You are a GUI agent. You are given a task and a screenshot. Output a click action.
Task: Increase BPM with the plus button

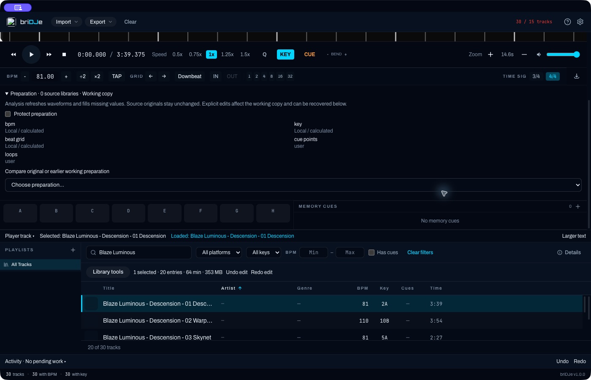click(66, 76)
